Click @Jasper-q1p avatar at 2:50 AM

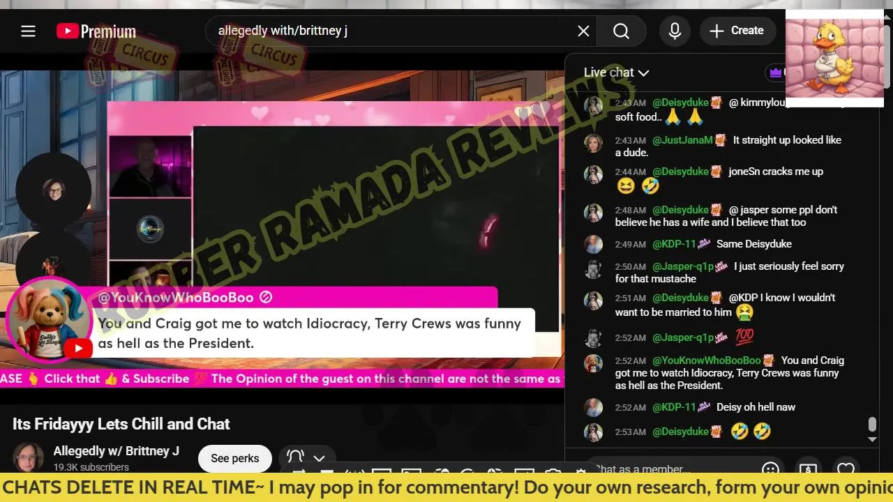tap(593, 269)
